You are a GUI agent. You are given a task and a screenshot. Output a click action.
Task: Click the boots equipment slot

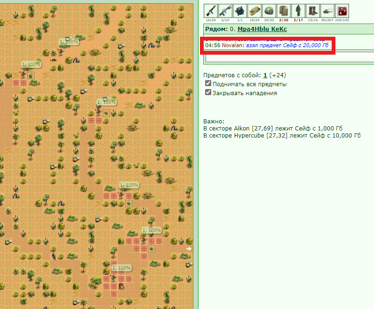[313, 11]
